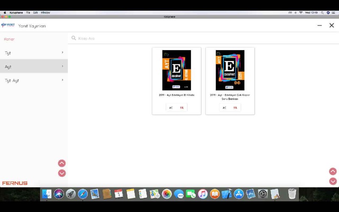Open System Preferences from the Dock
The height and width of the screenshot is (212, 339).
[263, 194]
